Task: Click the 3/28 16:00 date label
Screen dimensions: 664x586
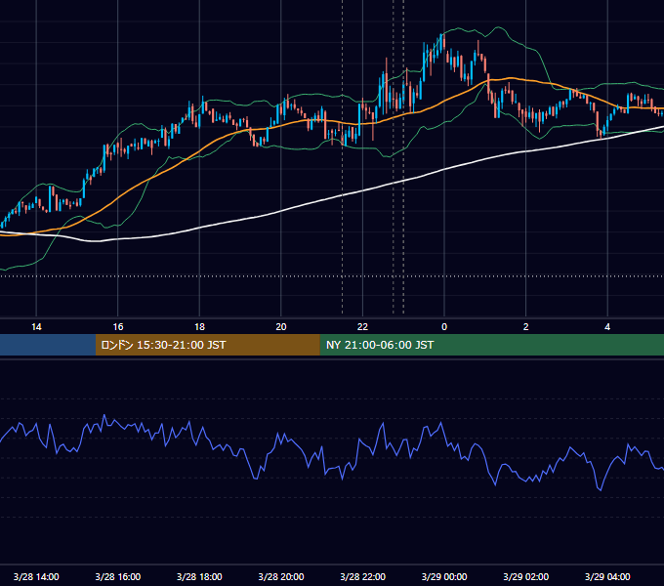Action: [x=118, y=576]
